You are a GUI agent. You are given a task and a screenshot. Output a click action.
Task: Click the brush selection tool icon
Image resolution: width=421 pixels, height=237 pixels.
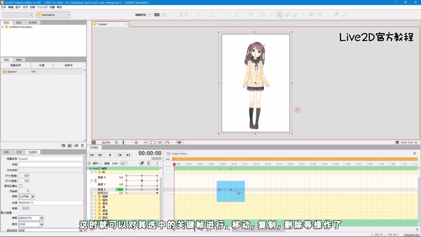pyautogui.click(x=295, y=15)
